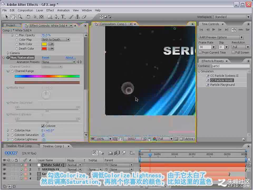Image resolution: width=253 pixels, height=190 pixels.
Task: Click the Effects Contains search field
Action: pos(231,66)
